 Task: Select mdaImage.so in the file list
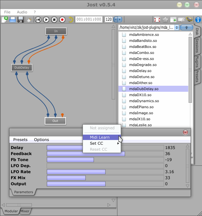153,113
